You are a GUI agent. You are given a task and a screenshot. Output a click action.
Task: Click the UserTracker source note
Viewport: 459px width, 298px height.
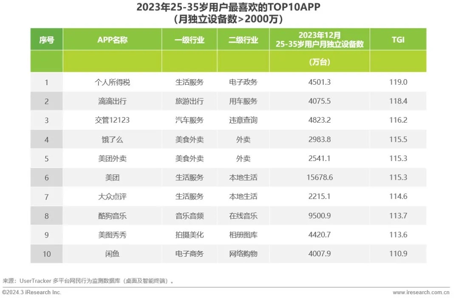point(89,281)
